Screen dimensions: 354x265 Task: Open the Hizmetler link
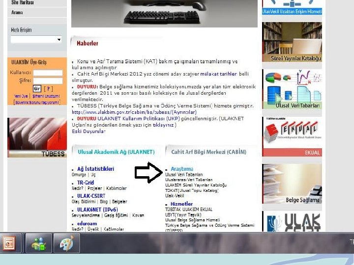pyautogui.click(x=181, y=204)
